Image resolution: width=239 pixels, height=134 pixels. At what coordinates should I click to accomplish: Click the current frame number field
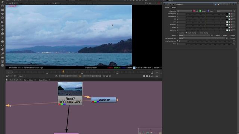80,76
